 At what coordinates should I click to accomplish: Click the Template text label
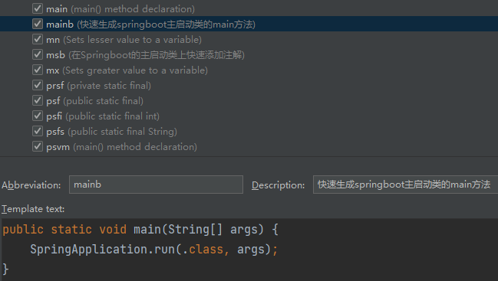pyautogui.click(x=33, y=209)
